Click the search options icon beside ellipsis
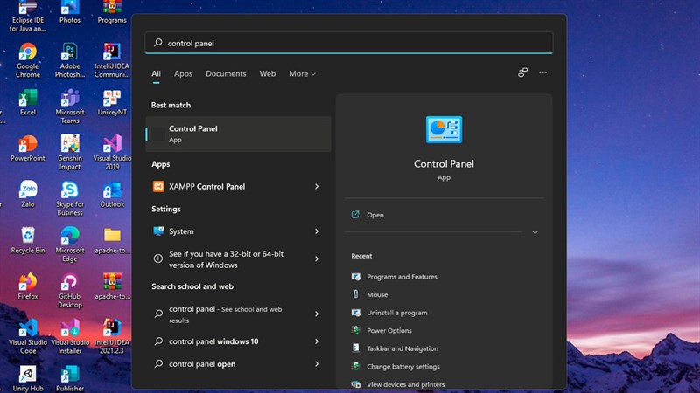Image resolution: width=700 pixels, height=393 pixels. [522, 73]
